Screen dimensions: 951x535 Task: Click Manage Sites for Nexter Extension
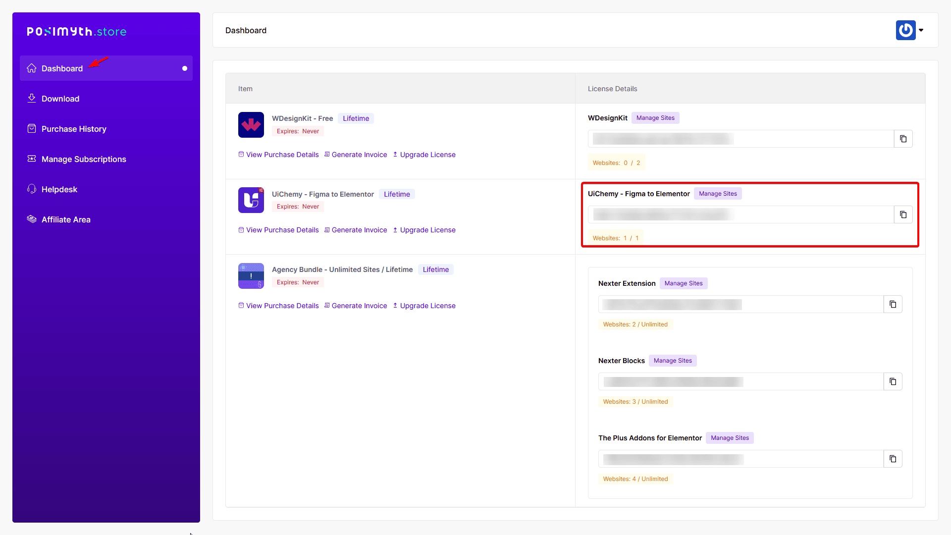coord(684,283)
